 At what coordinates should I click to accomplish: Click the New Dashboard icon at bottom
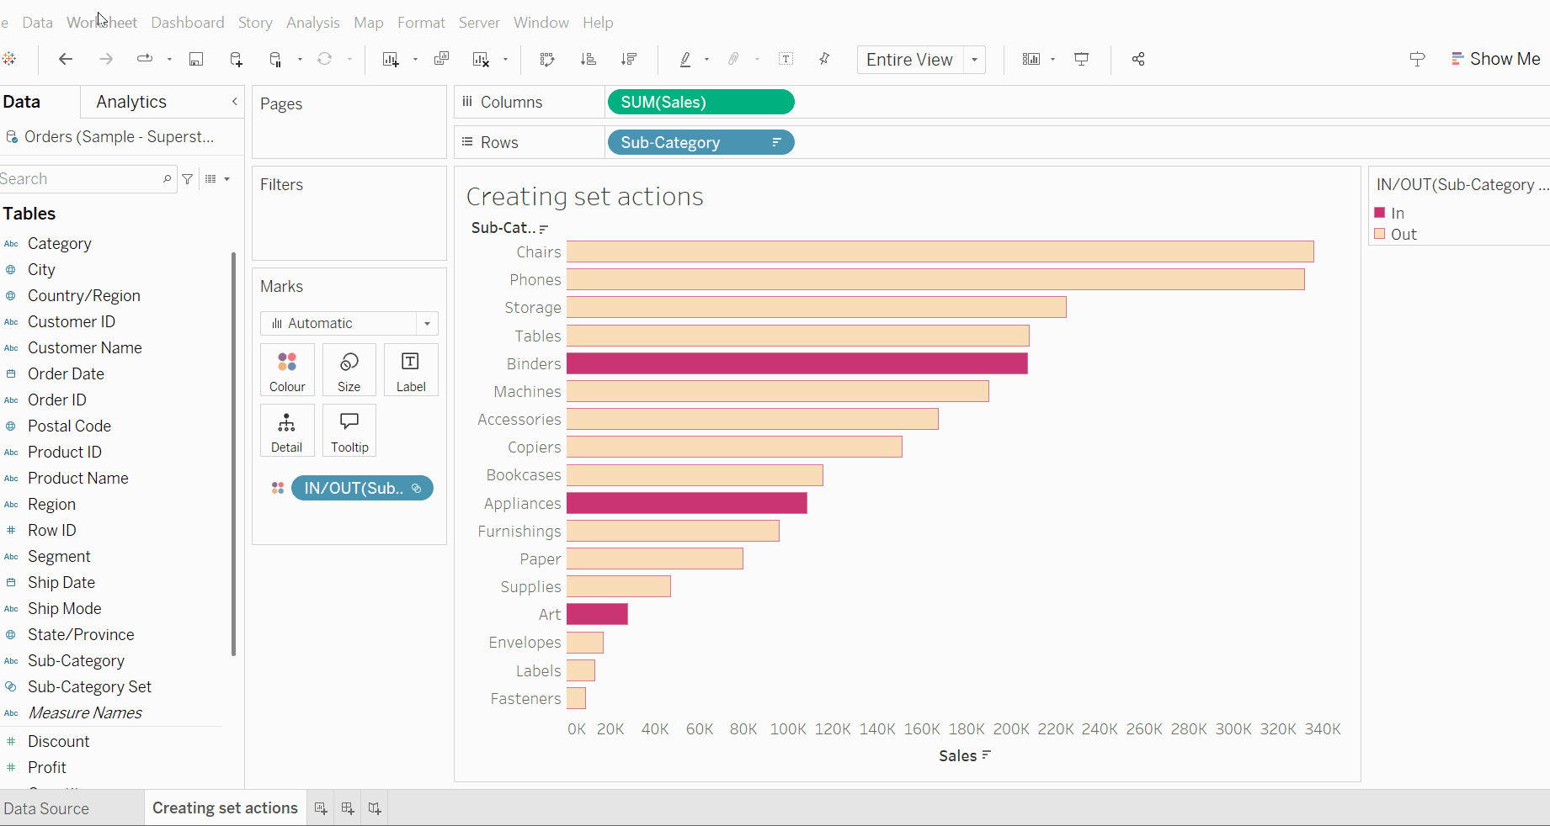pyautogui.click(x=348, y=808)
